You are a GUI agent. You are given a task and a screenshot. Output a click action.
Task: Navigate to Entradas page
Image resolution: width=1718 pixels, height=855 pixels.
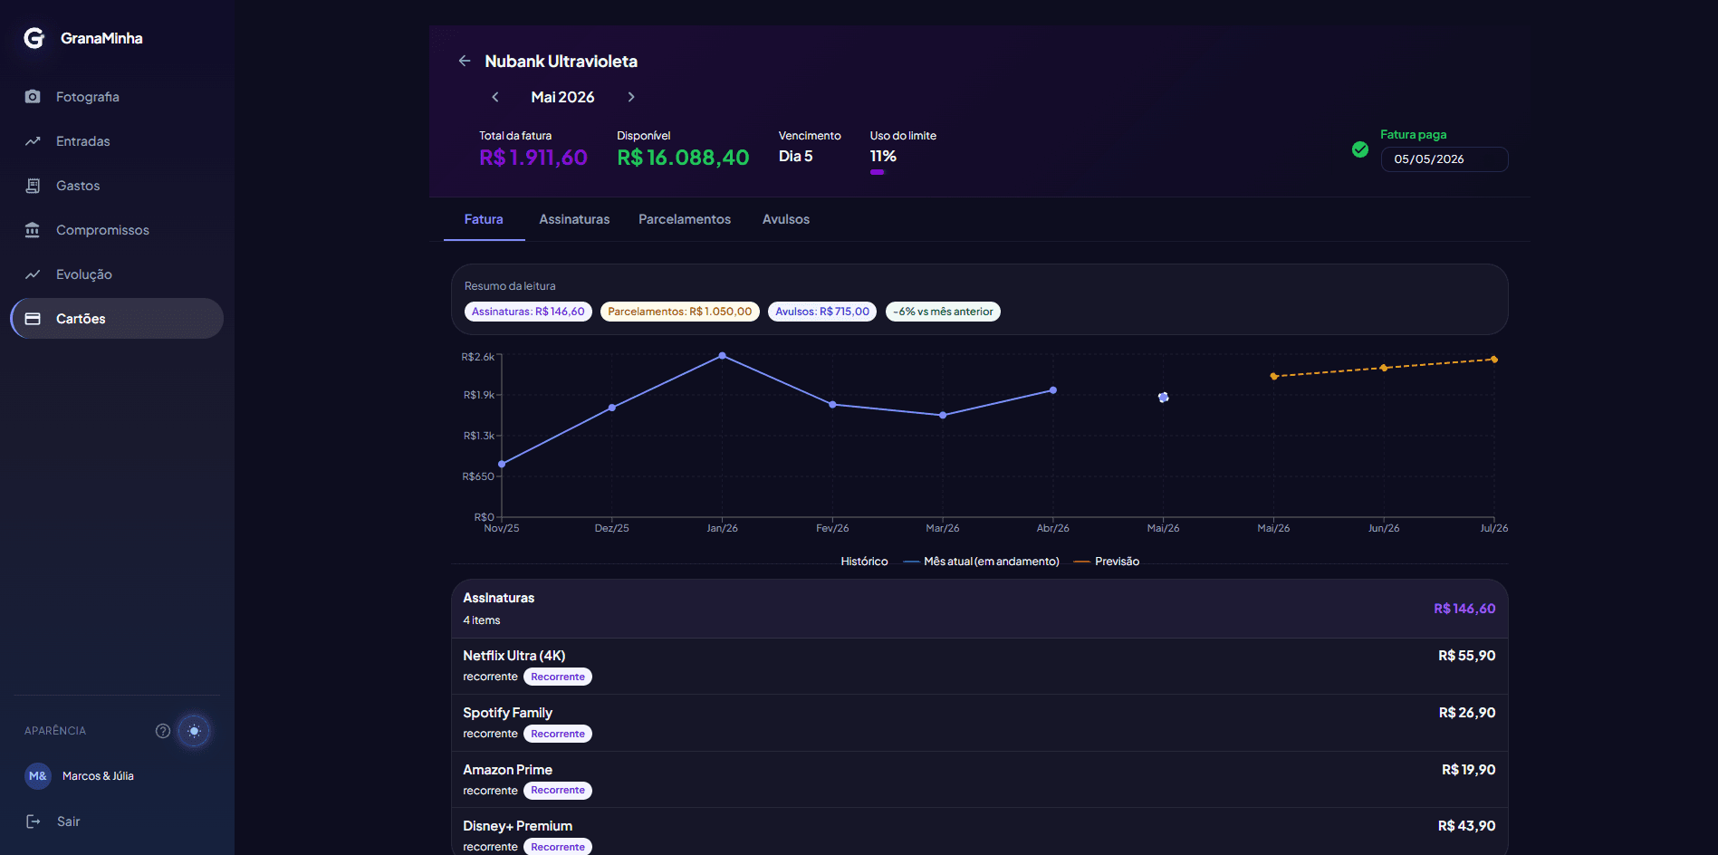(x=117, y=141)
